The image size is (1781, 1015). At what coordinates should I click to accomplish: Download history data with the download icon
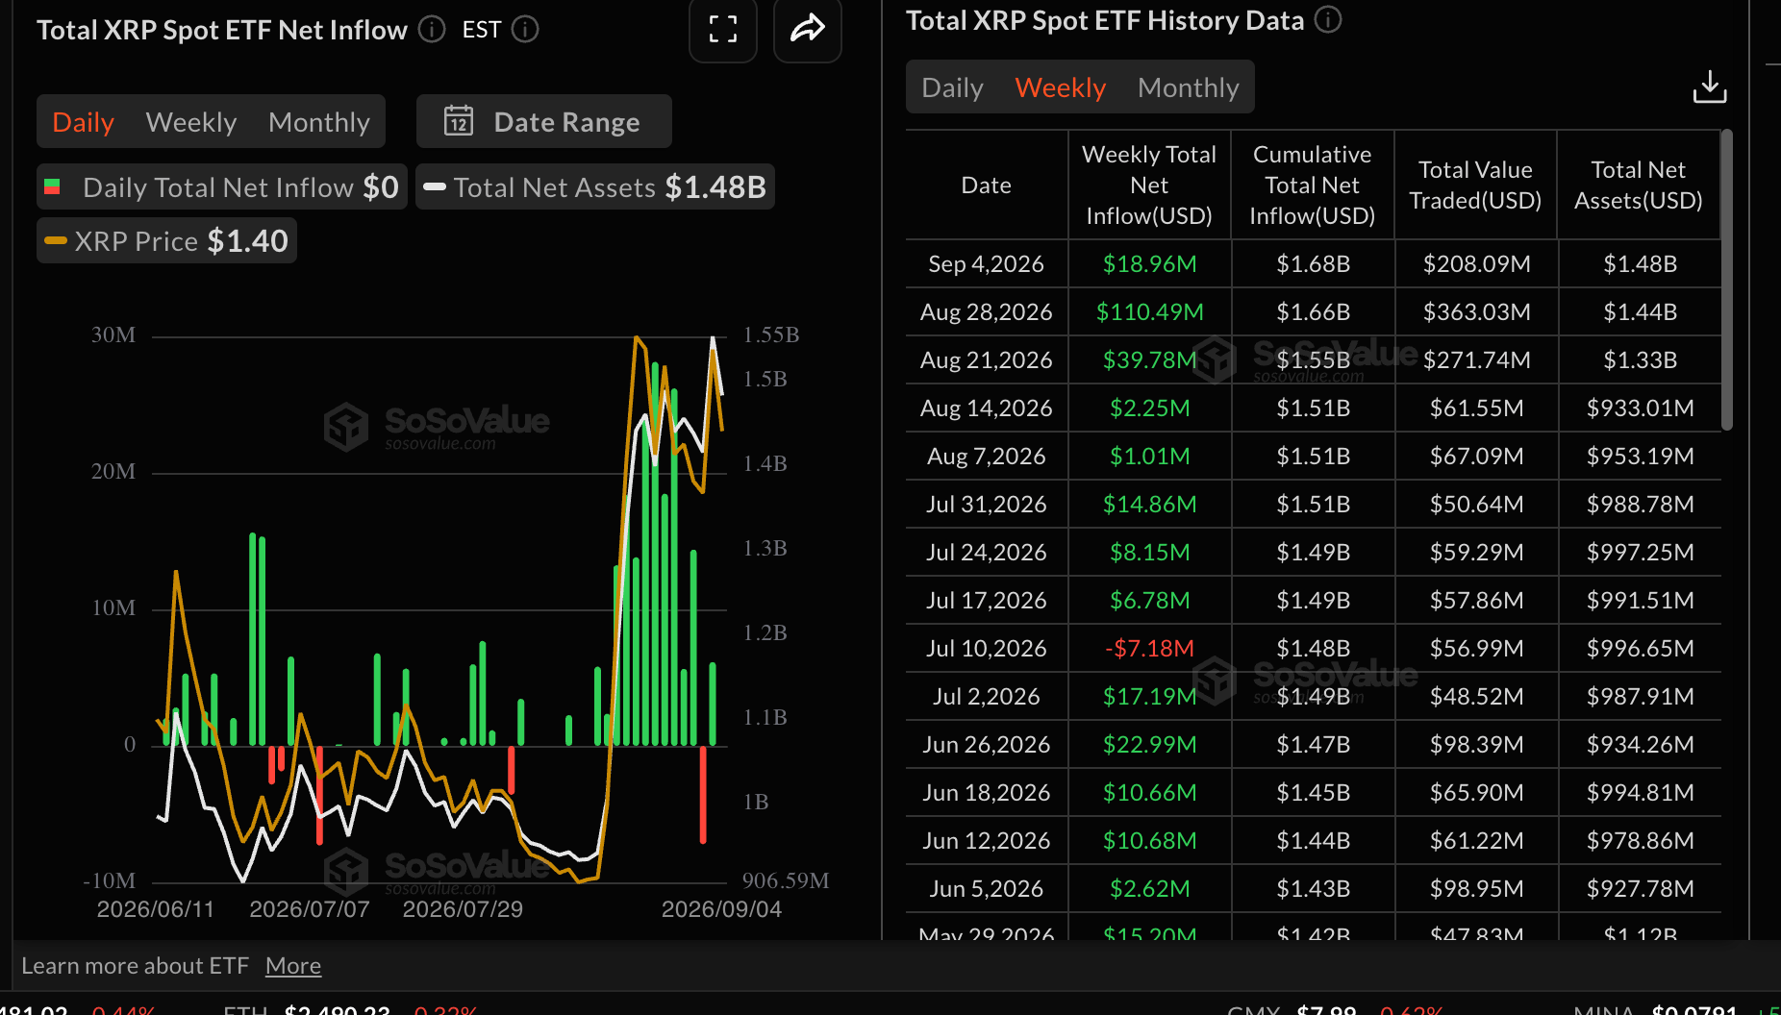[x=1709, y=87]
